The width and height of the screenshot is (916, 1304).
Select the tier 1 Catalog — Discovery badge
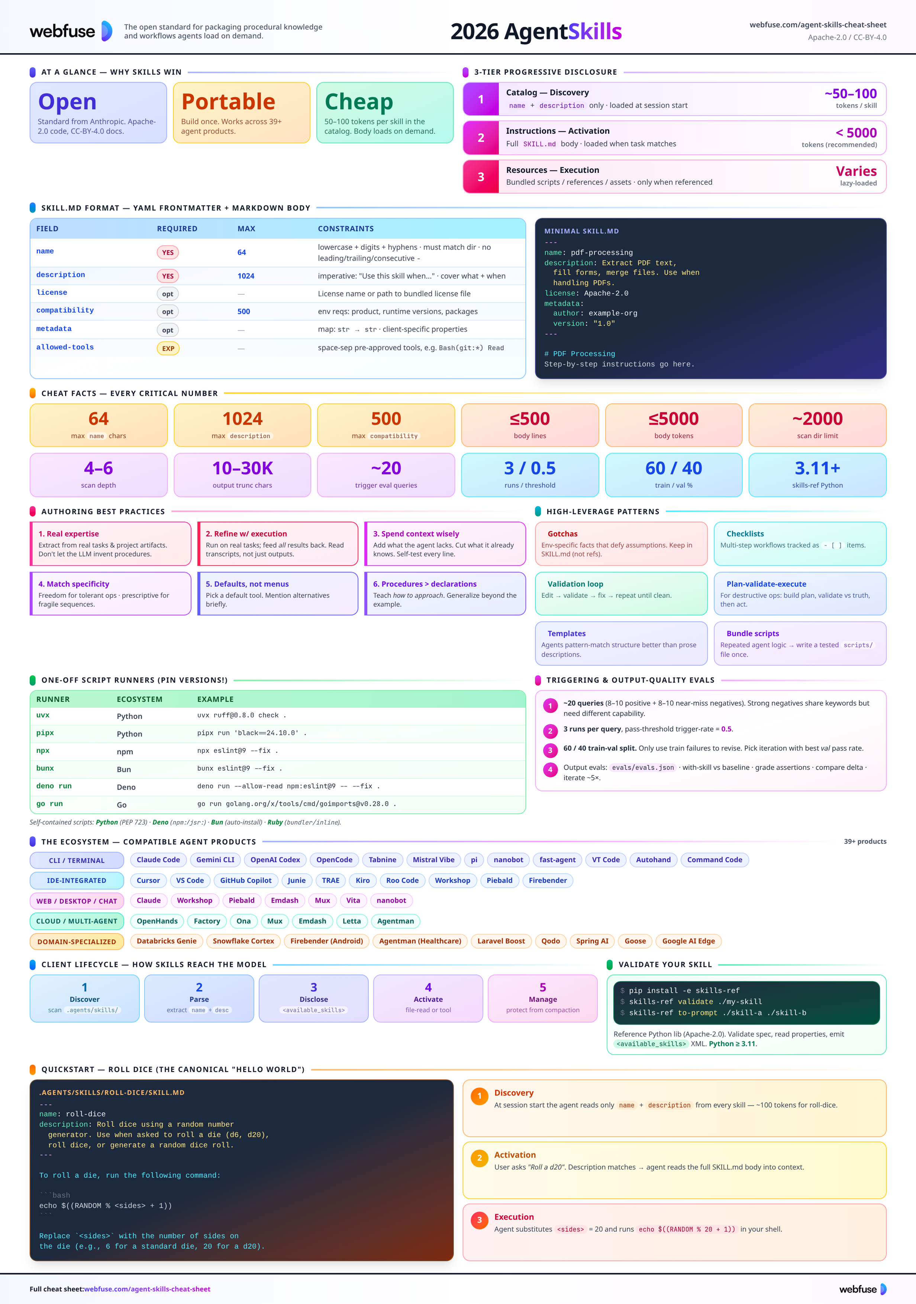coord(480,99)
